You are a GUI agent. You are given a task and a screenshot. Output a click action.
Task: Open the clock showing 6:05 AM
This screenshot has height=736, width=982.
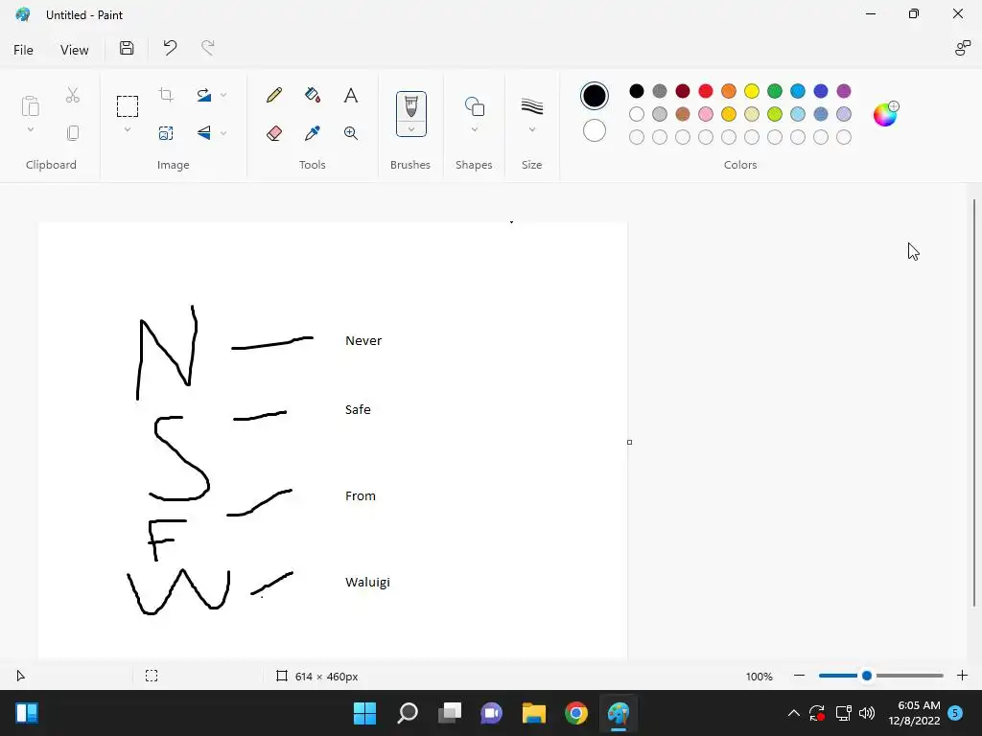[914, 713]
